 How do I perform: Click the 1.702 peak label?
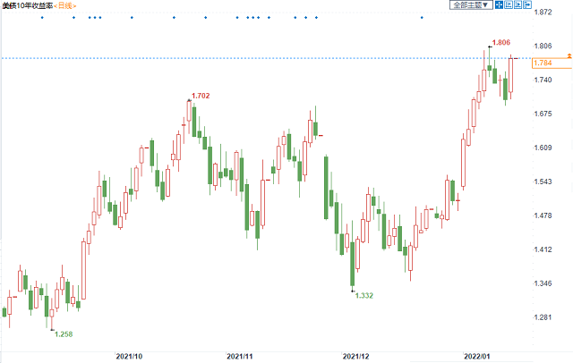pyautogui.click(x=201, y=96)
